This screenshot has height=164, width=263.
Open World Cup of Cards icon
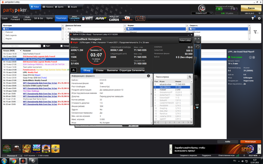[x=114, y=18]
